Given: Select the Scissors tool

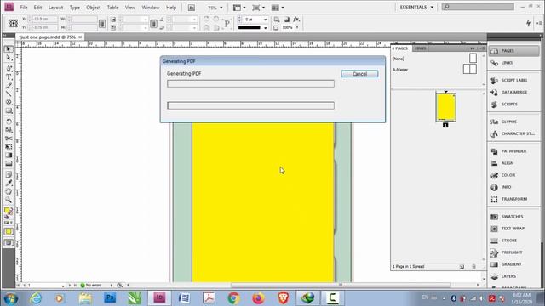Looking at the screenshot, I should coord(9,139).
